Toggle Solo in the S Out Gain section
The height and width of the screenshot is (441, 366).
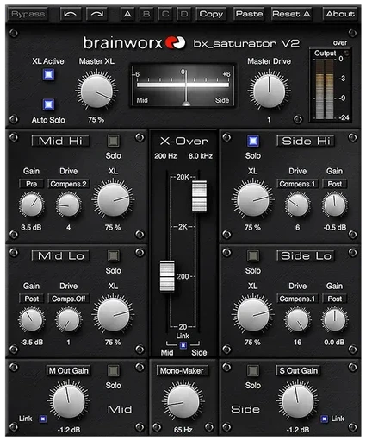[x=253, y=370]
